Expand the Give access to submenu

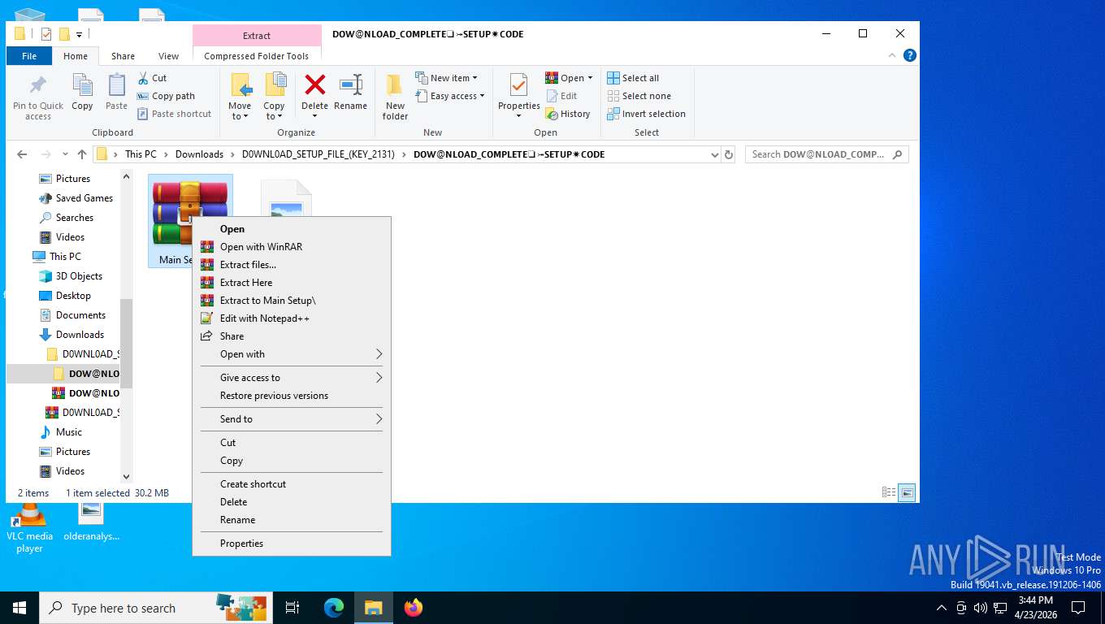click(x=292, y=378)
